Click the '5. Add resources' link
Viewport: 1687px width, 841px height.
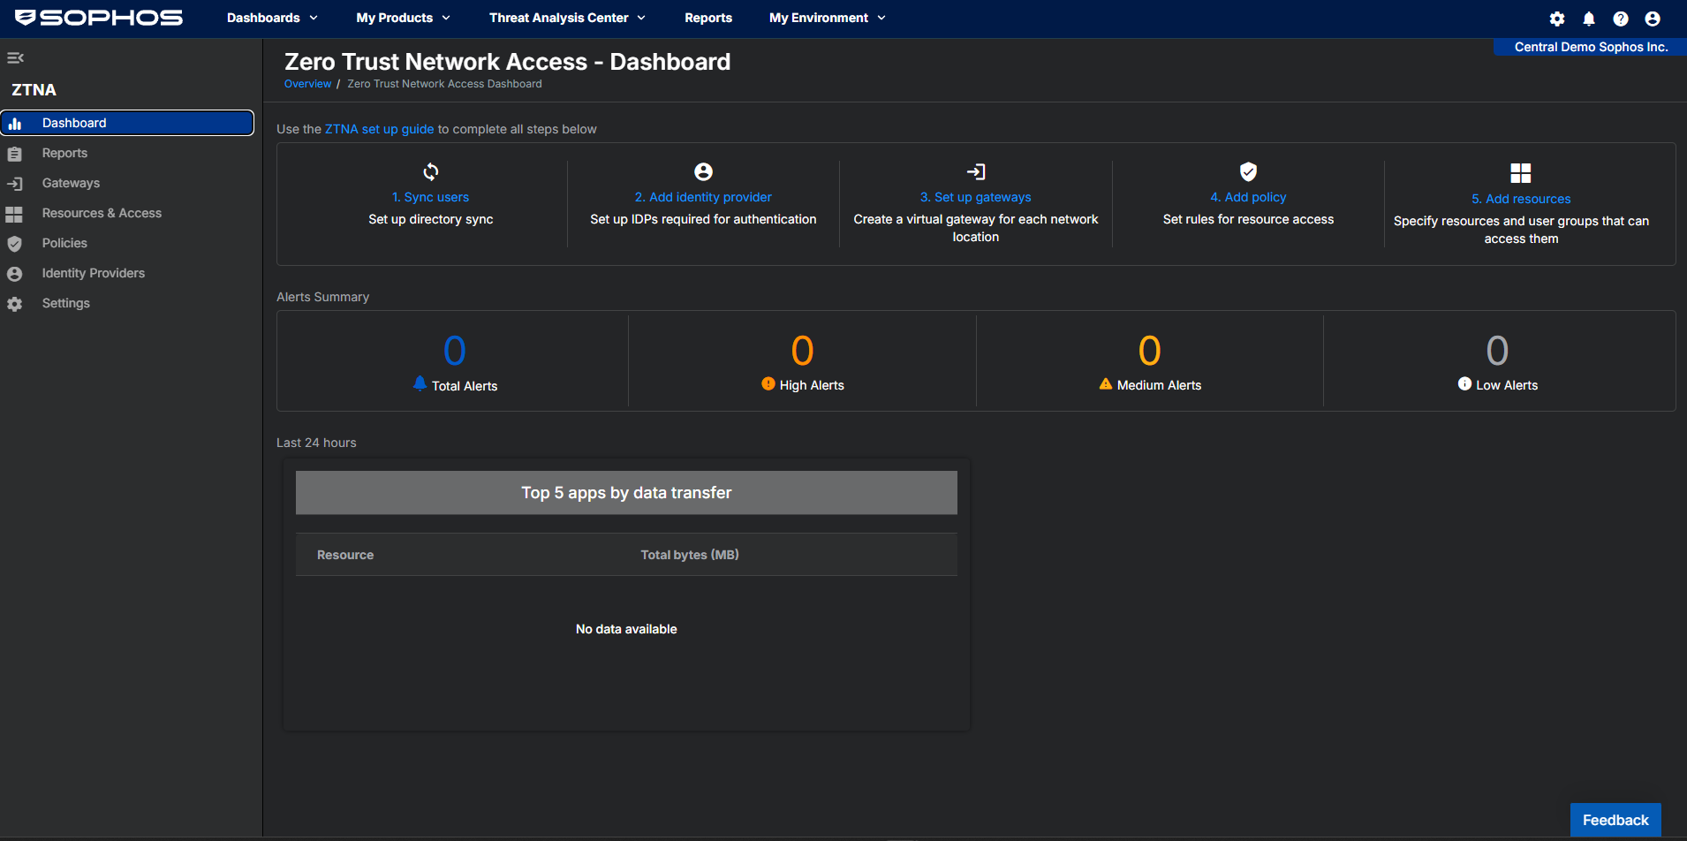pyautogui.click(x=1521, y=199)
